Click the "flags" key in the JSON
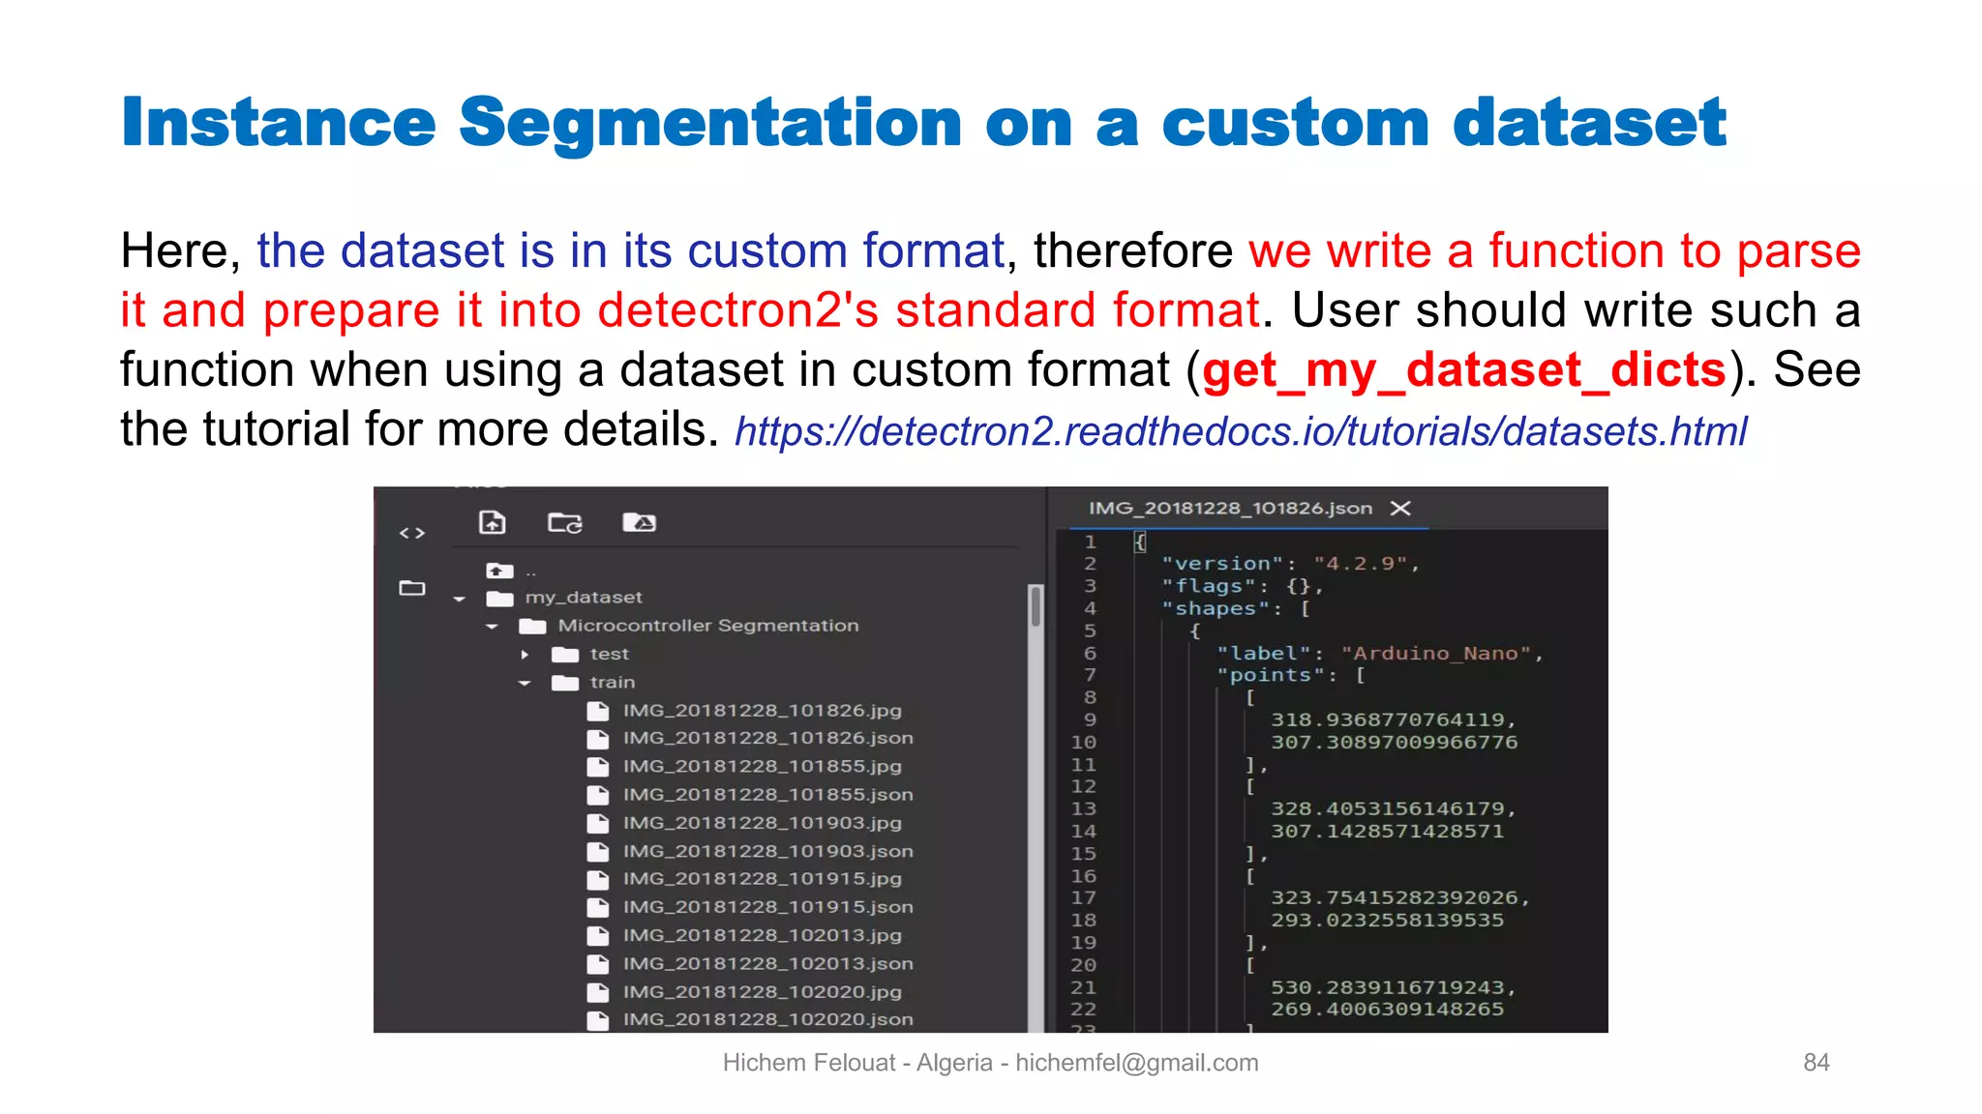This screenshot has height=1114, width=1982. [x=1209, y=586]
